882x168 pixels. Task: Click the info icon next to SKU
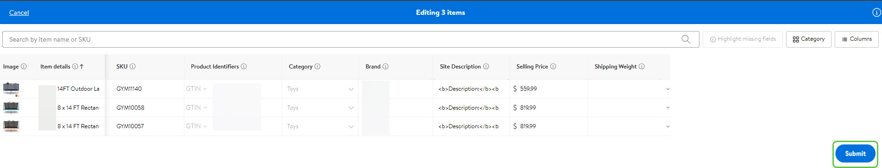click(x=132, y=66)
